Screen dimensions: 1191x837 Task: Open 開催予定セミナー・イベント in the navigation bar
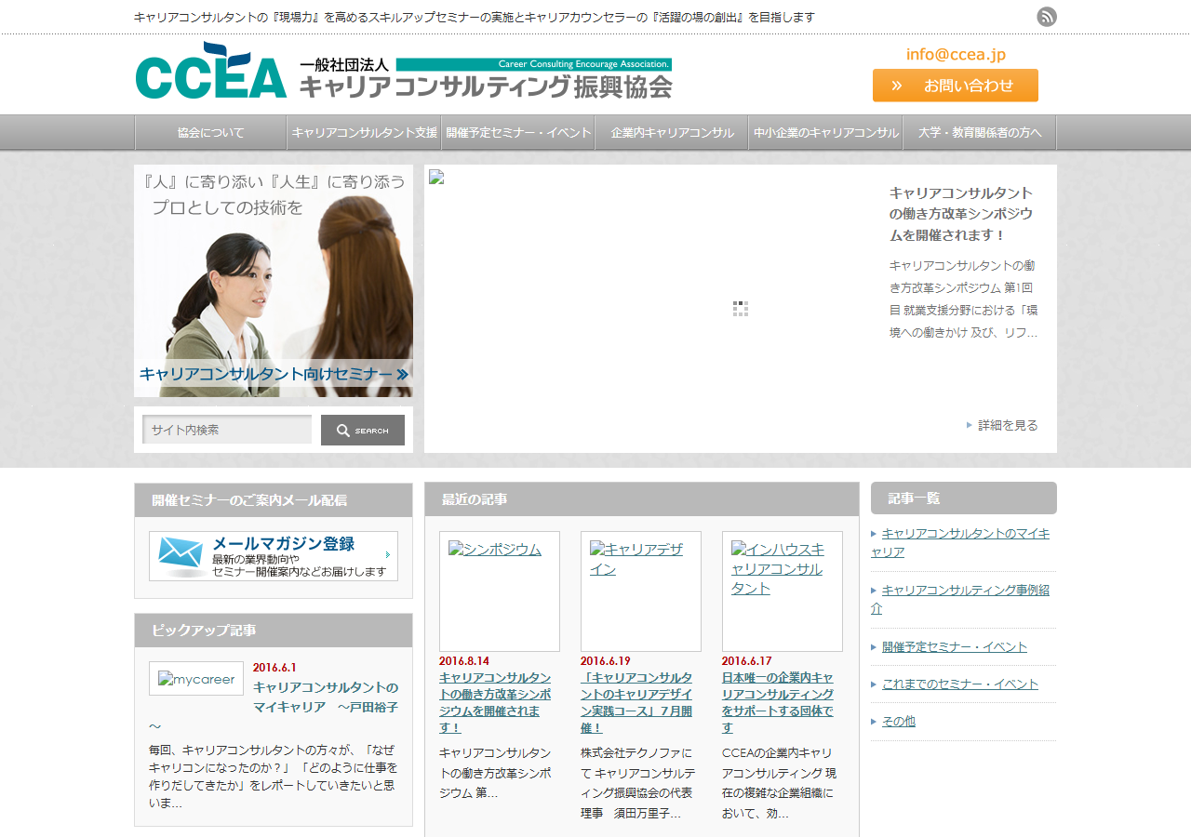(518, 132)
